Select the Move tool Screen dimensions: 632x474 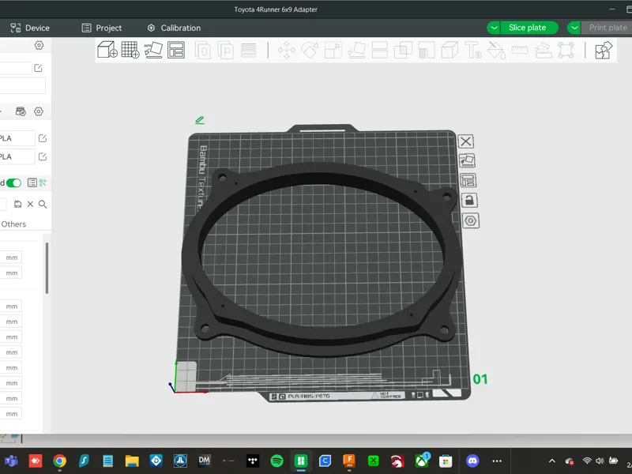point(287,51)
